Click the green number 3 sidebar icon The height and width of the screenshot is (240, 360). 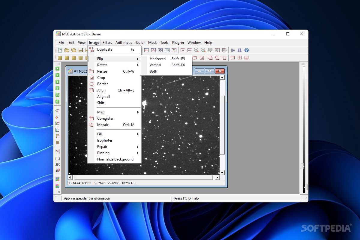click(x=57, y=95)
